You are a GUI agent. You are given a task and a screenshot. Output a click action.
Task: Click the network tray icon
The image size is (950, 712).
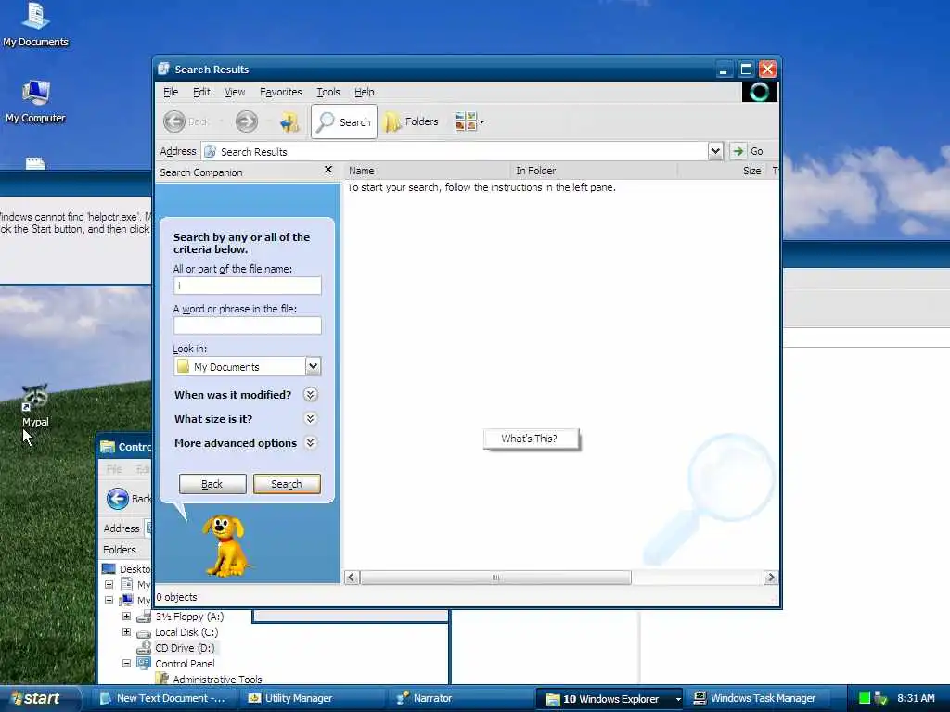(881, 699)
